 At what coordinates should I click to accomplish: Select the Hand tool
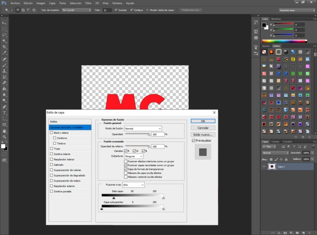[x=4, y=131]
